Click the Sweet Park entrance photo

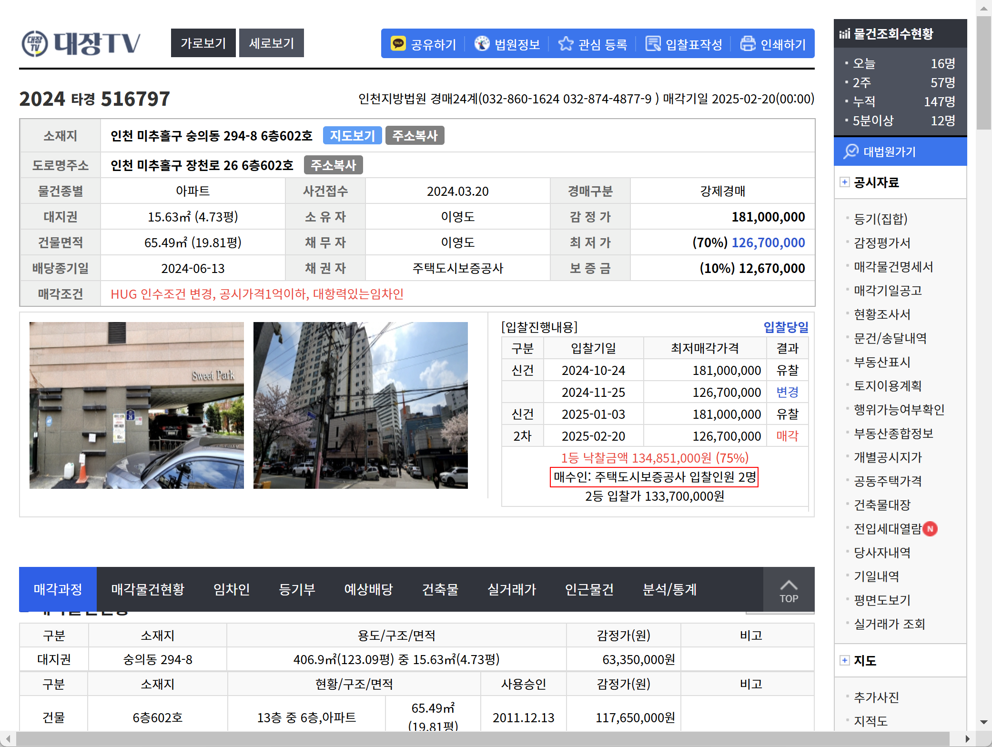(x=137, y=405)
